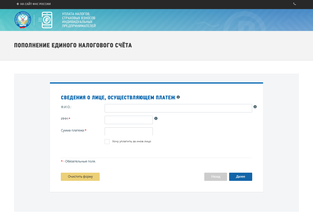This screenshot has width=313, height=220.
Task: Focus the Ф.И.О. text field
Action: click(x=178, y=108)
